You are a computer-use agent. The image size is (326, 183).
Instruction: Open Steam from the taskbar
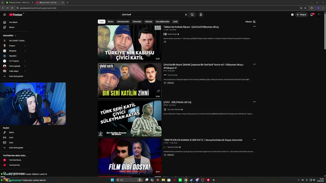point(191,180)
